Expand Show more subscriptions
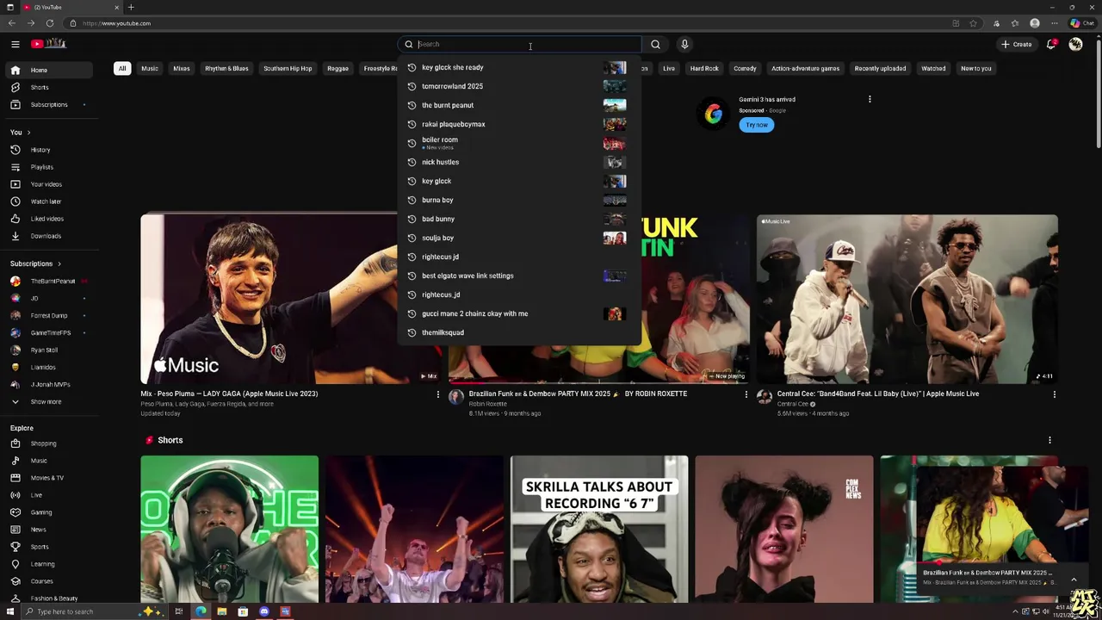This screenshot has width=1102, height=620. point(50,401)
